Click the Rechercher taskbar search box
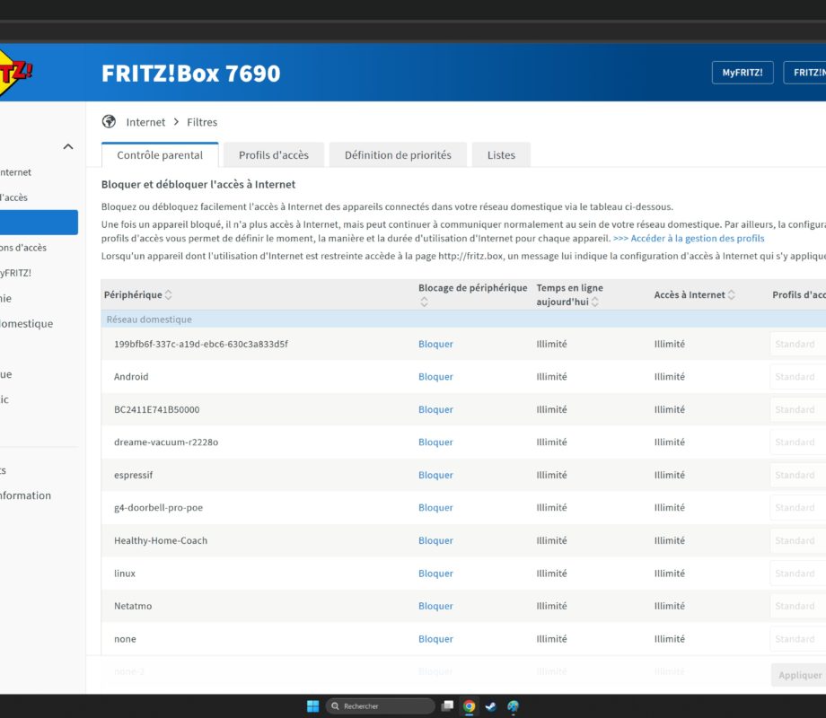 coord(380,706)
